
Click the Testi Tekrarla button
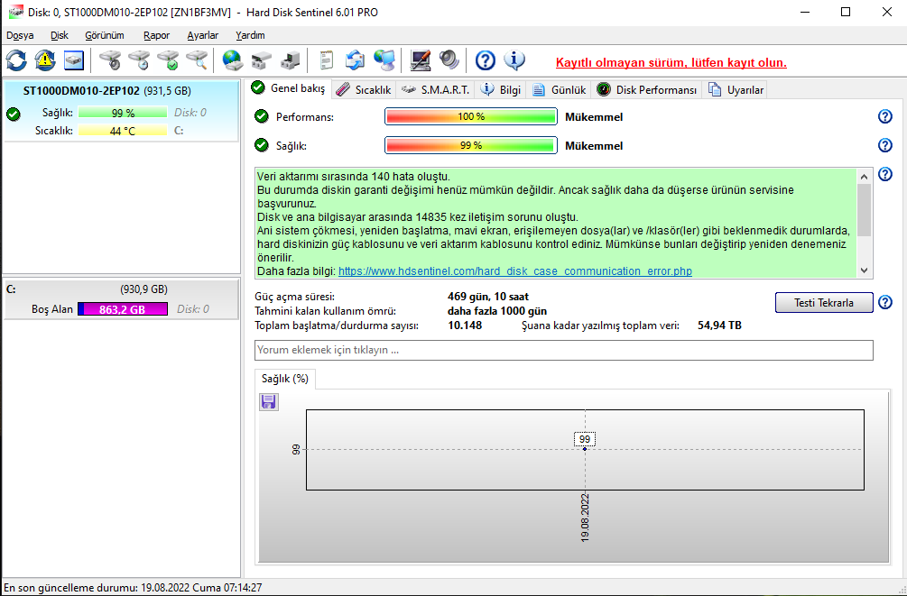824,302
